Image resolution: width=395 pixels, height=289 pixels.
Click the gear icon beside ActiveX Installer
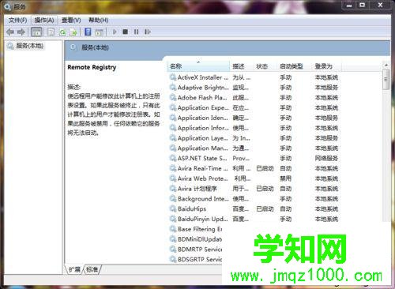tap(173, 77)
